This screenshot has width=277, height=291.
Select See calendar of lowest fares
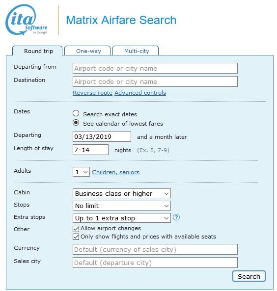point(76,123)
